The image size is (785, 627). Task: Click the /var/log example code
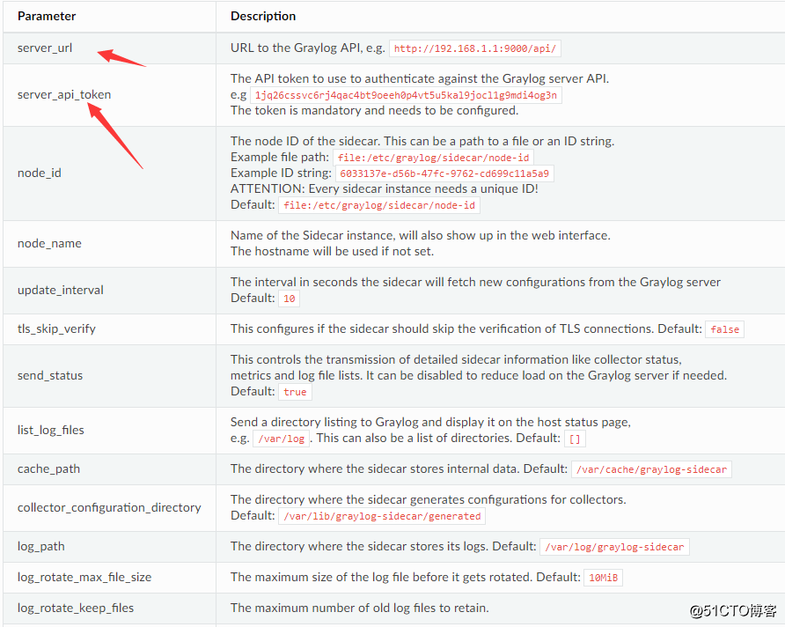click(282, 439)
